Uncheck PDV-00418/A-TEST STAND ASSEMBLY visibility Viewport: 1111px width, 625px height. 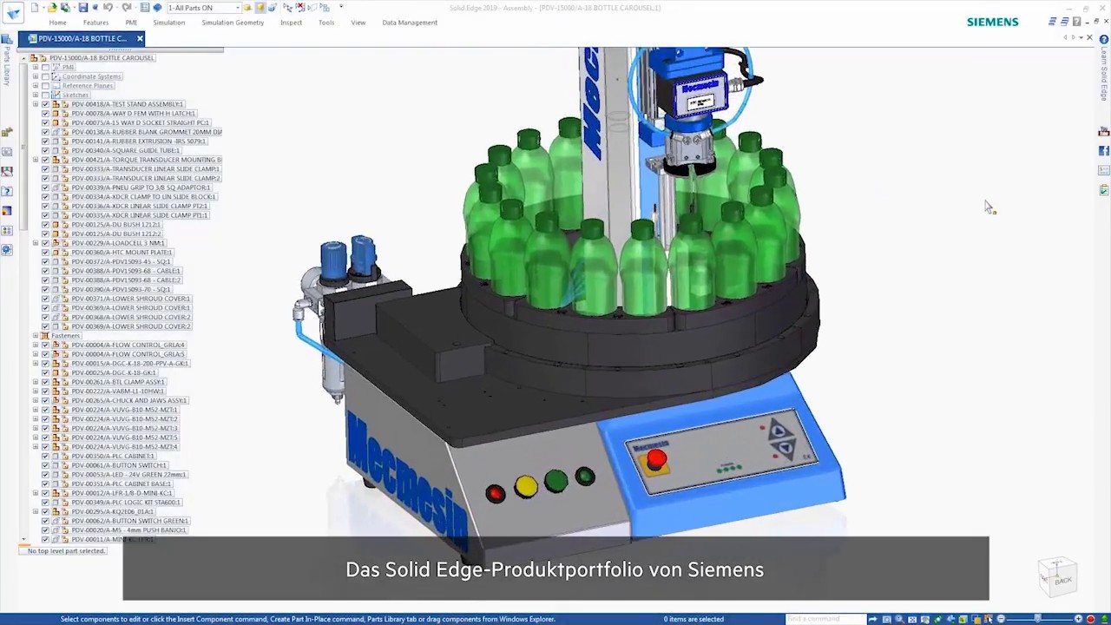click(x=45, y=104)
